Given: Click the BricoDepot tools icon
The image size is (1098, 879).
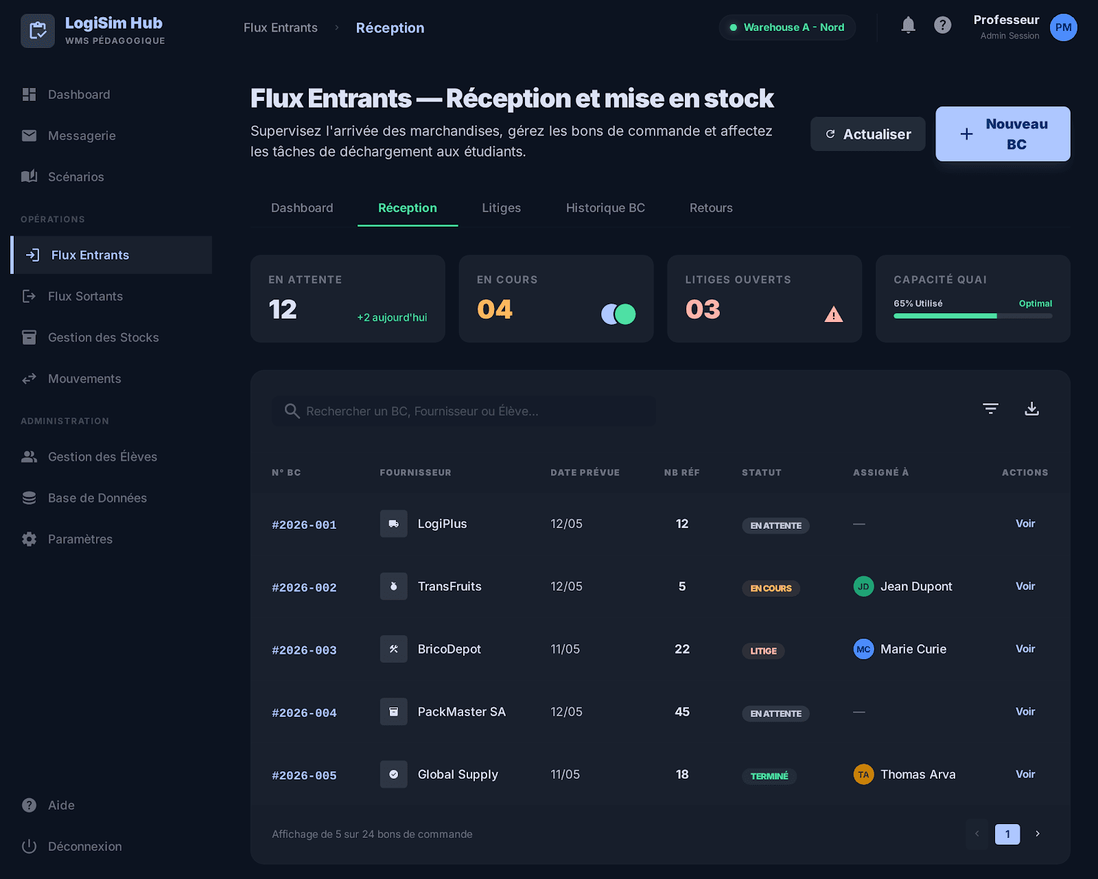Looking at the screenshot, I should pyautogui.click(x=394, y=649).
